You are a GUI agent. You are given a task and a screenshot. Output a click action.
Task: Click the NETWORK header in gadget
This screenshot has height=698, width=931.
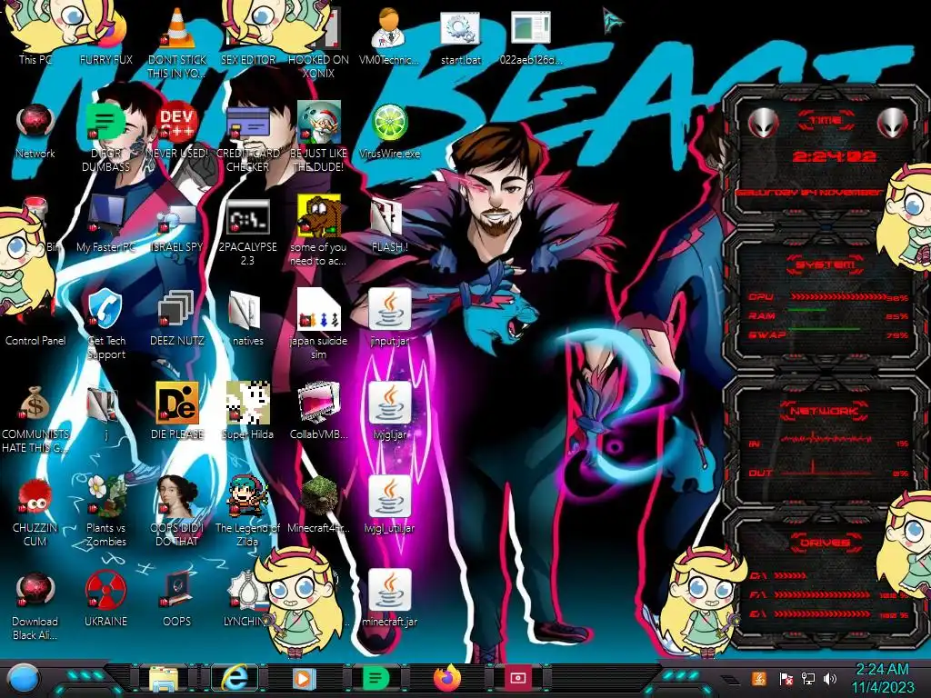(824, 410)
